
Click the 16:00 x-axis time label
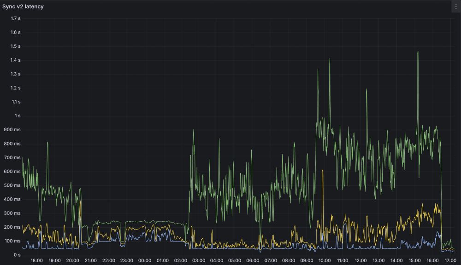pos(433,260)
